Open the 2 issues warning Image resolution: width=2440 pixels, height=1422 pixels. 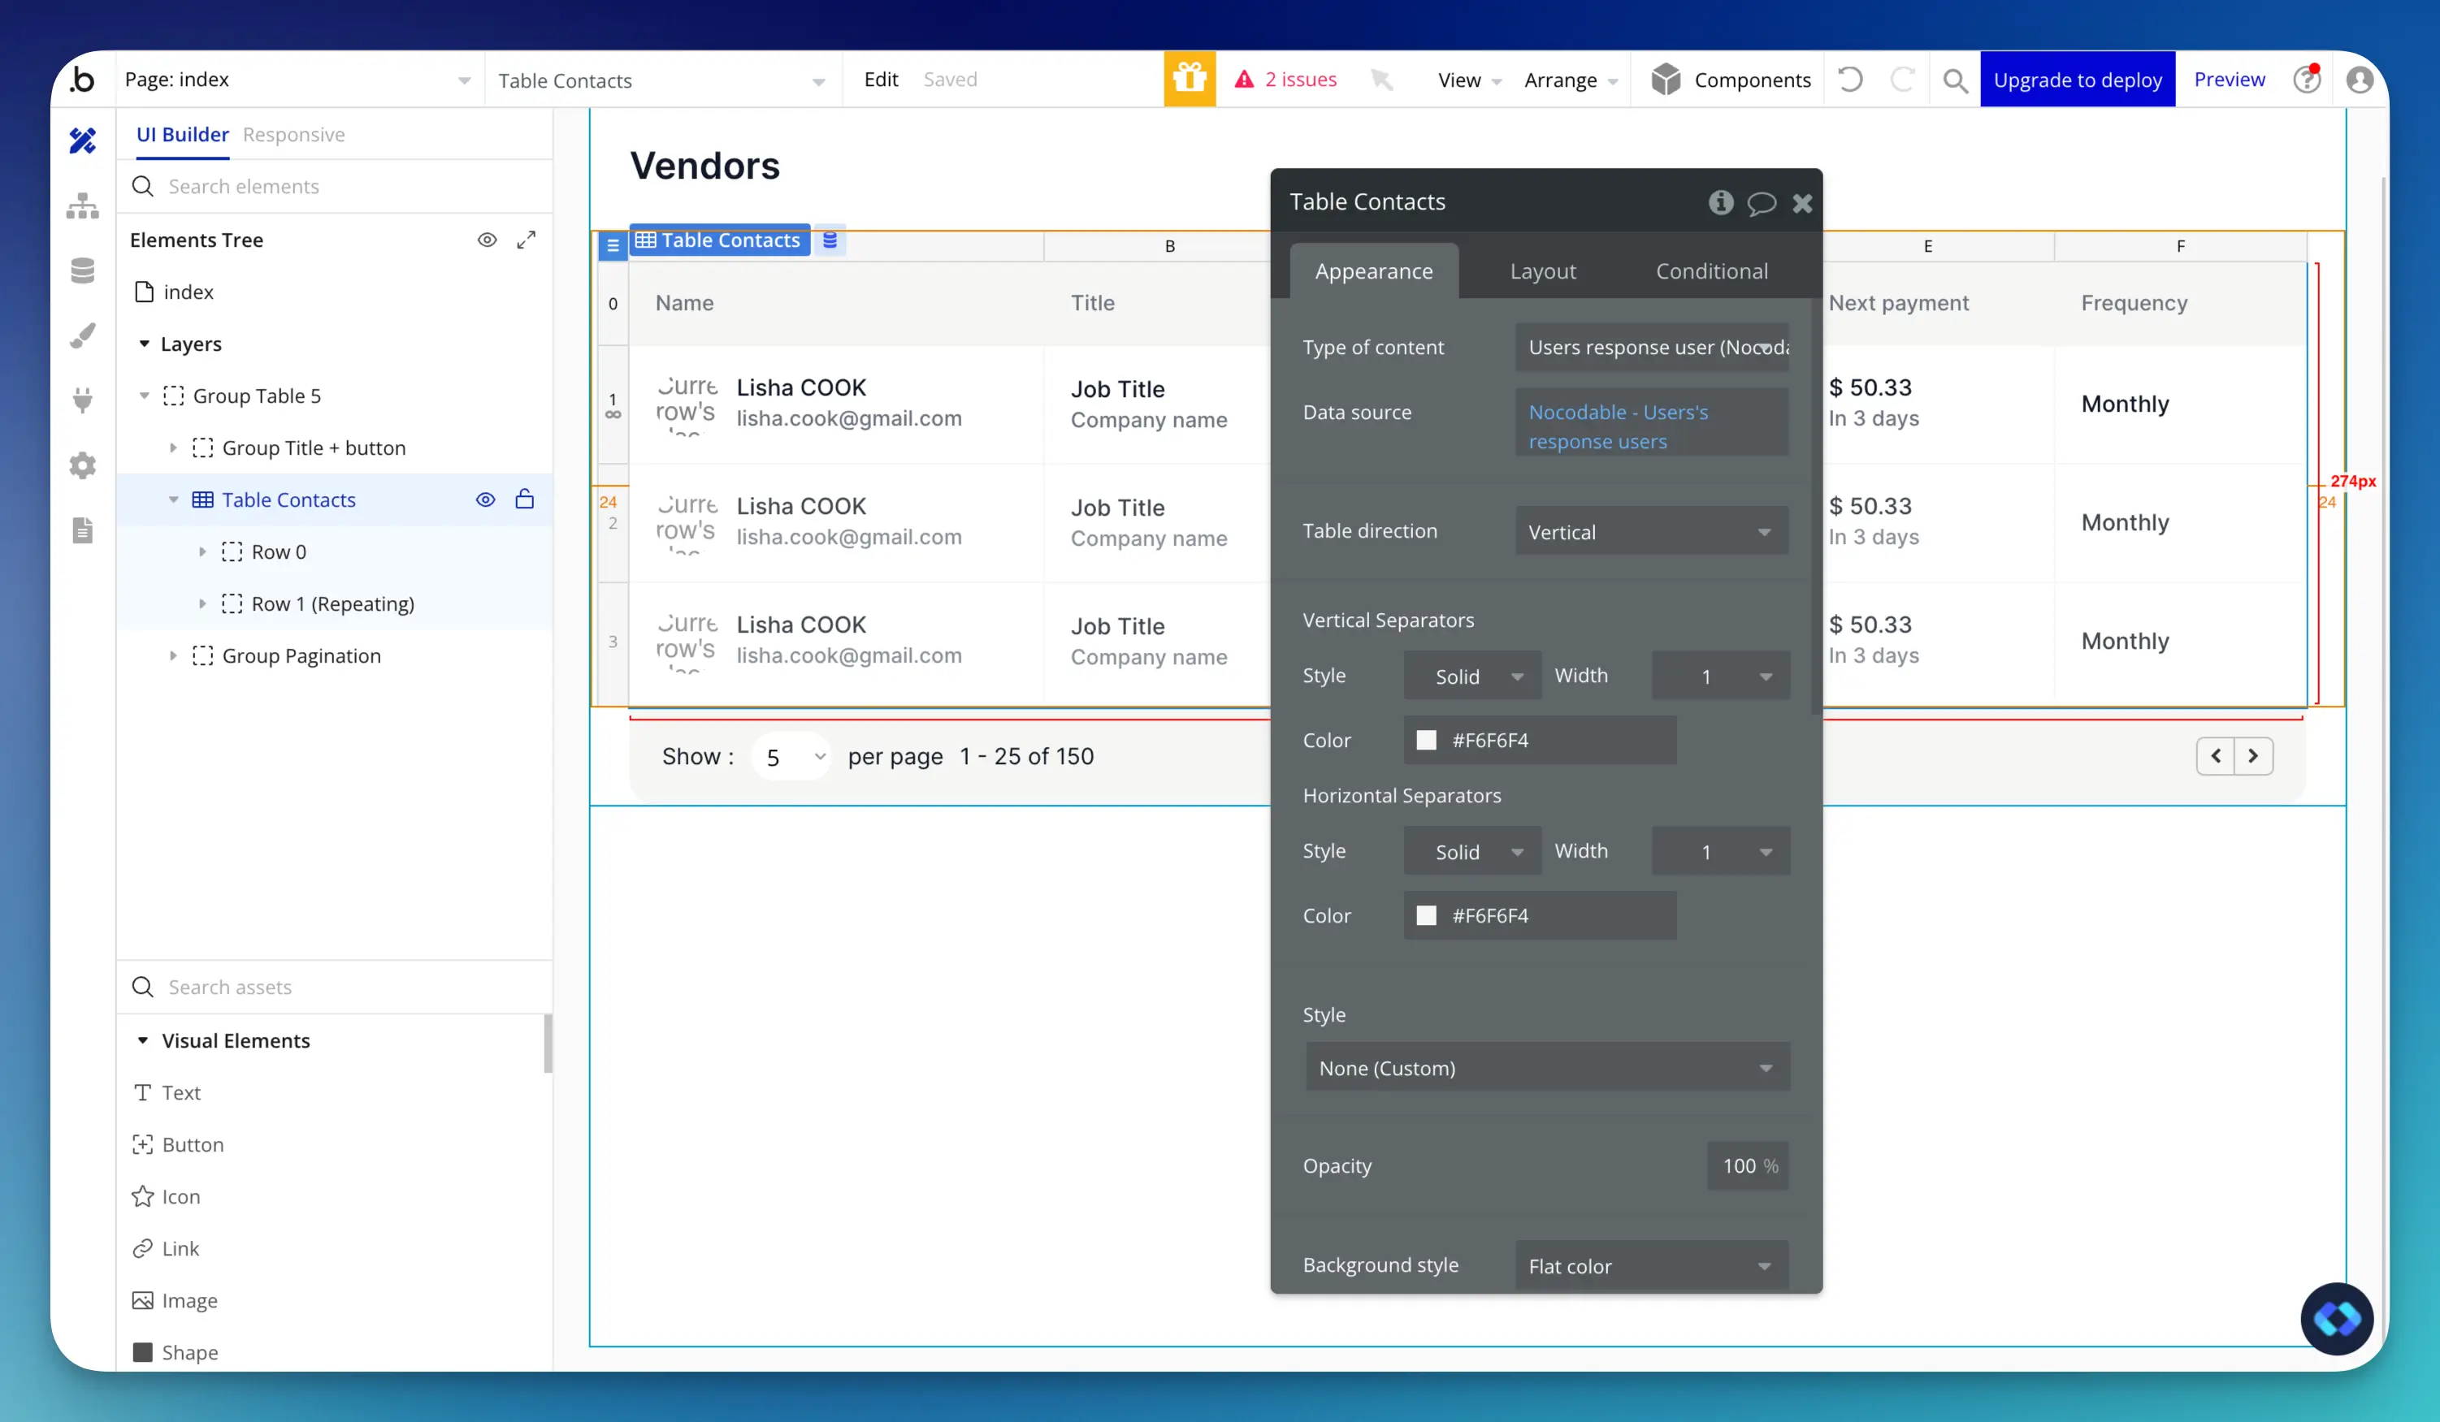pos(1285,80)
